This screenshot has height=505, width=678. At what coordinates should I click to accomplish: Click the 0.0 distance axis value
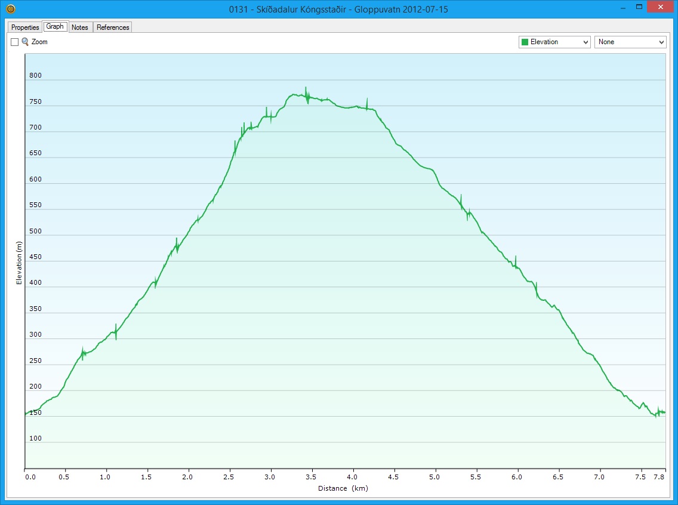30,477
